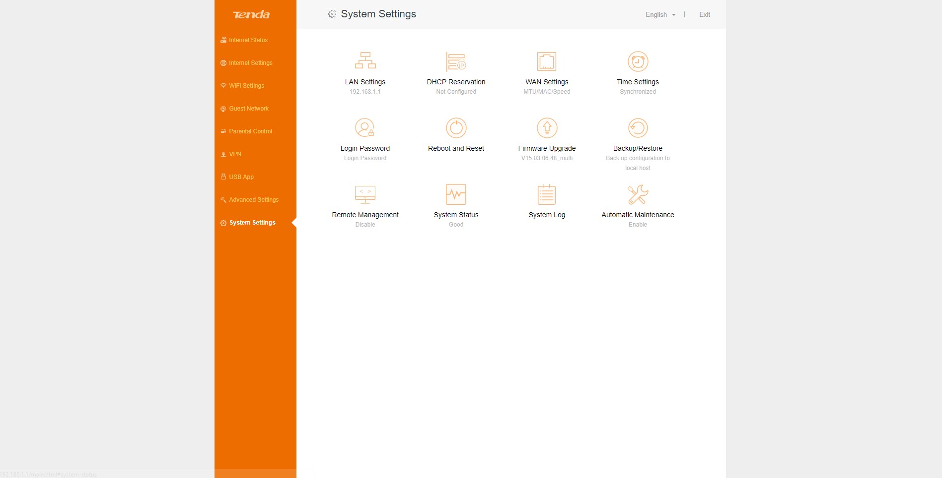
Task: Click the MTU/MAC/Speed subtitle text
Action: tap(547, 92)
